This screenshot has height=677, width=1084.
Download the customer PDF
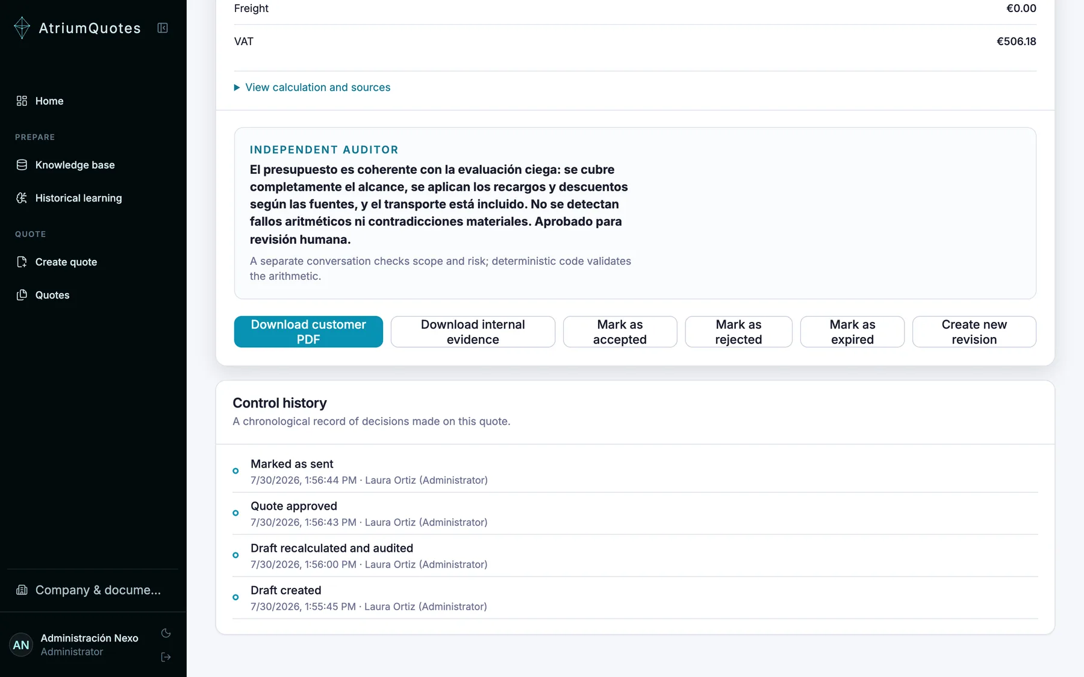point(308,332)
